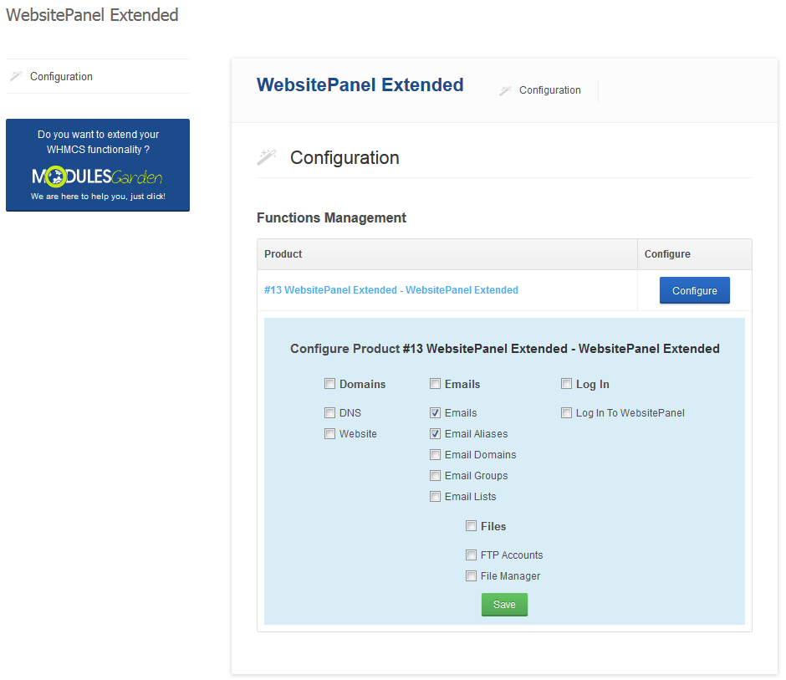
Task: Click the Configure Product #13 panel title
Action: tap(505, 349)
